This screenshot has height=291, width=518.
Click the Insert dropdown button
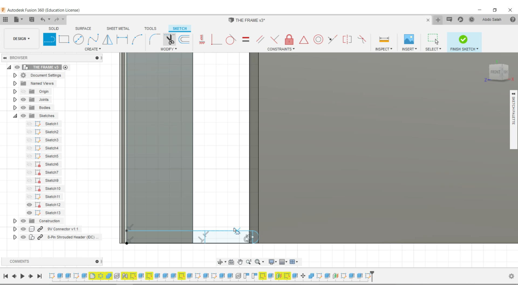[x=410, y=49]
